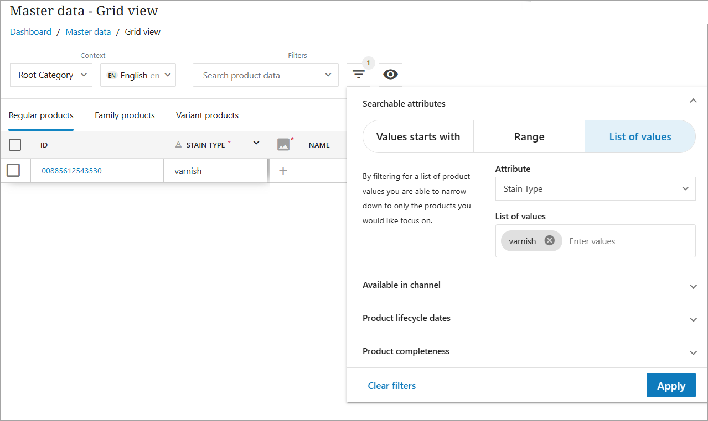Image resolution: width=708 pixels, height=421 pixels.
Task: Remove the varnish value chip
Action: (x=549, y=241)
